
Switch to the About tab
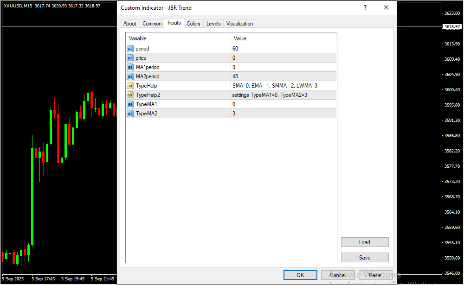[130, 24]
